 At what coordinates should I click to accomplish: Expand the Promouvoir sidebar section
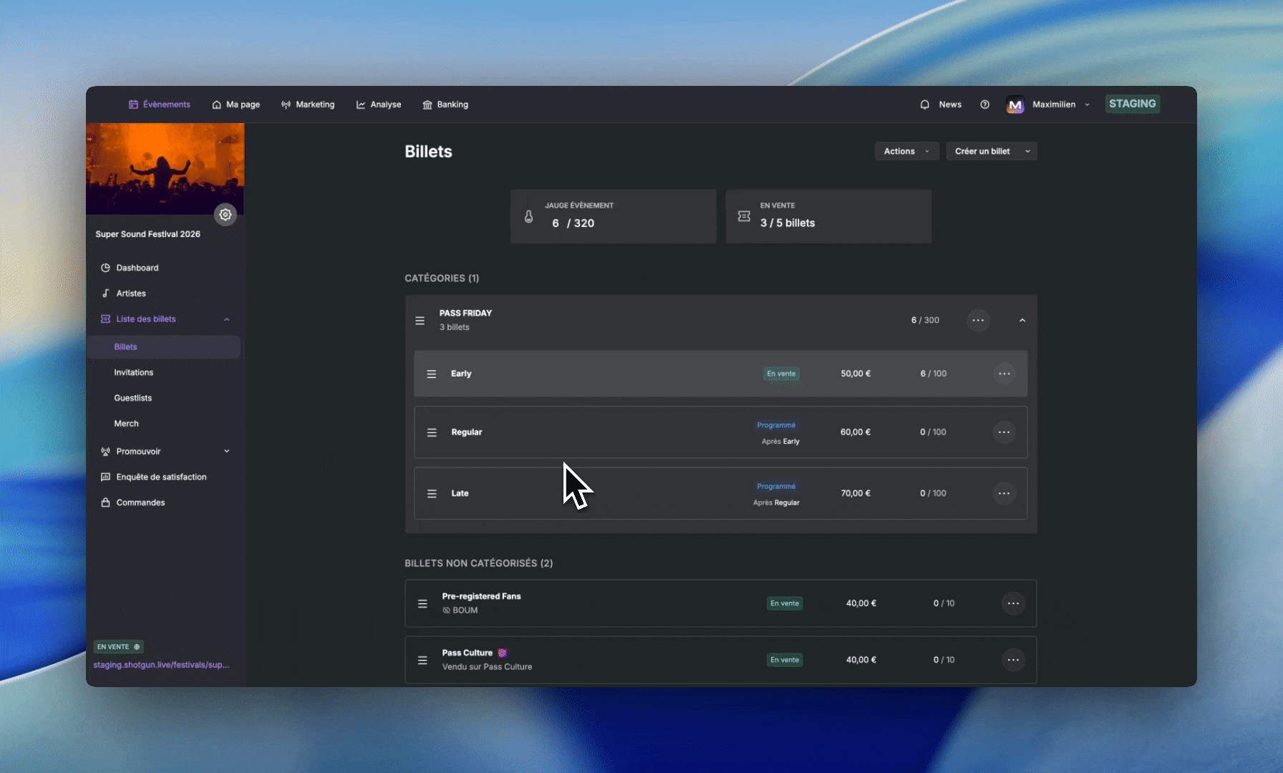point(227,451)
